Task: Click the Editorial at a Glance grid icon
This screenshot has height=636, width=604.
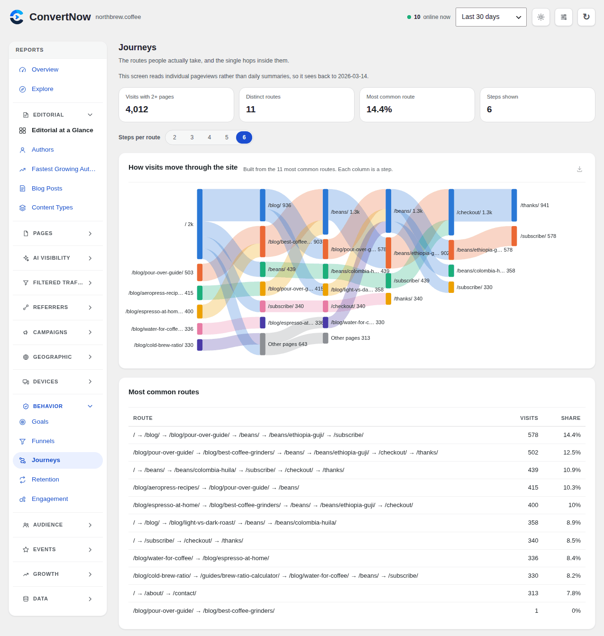Action: coord(22,130)
